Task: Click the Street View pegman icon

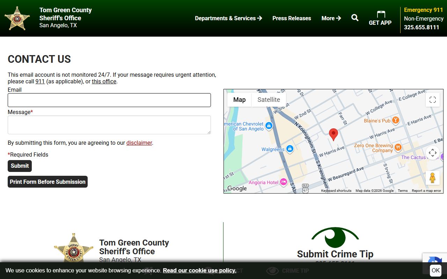Action: (x=433, y=178)
